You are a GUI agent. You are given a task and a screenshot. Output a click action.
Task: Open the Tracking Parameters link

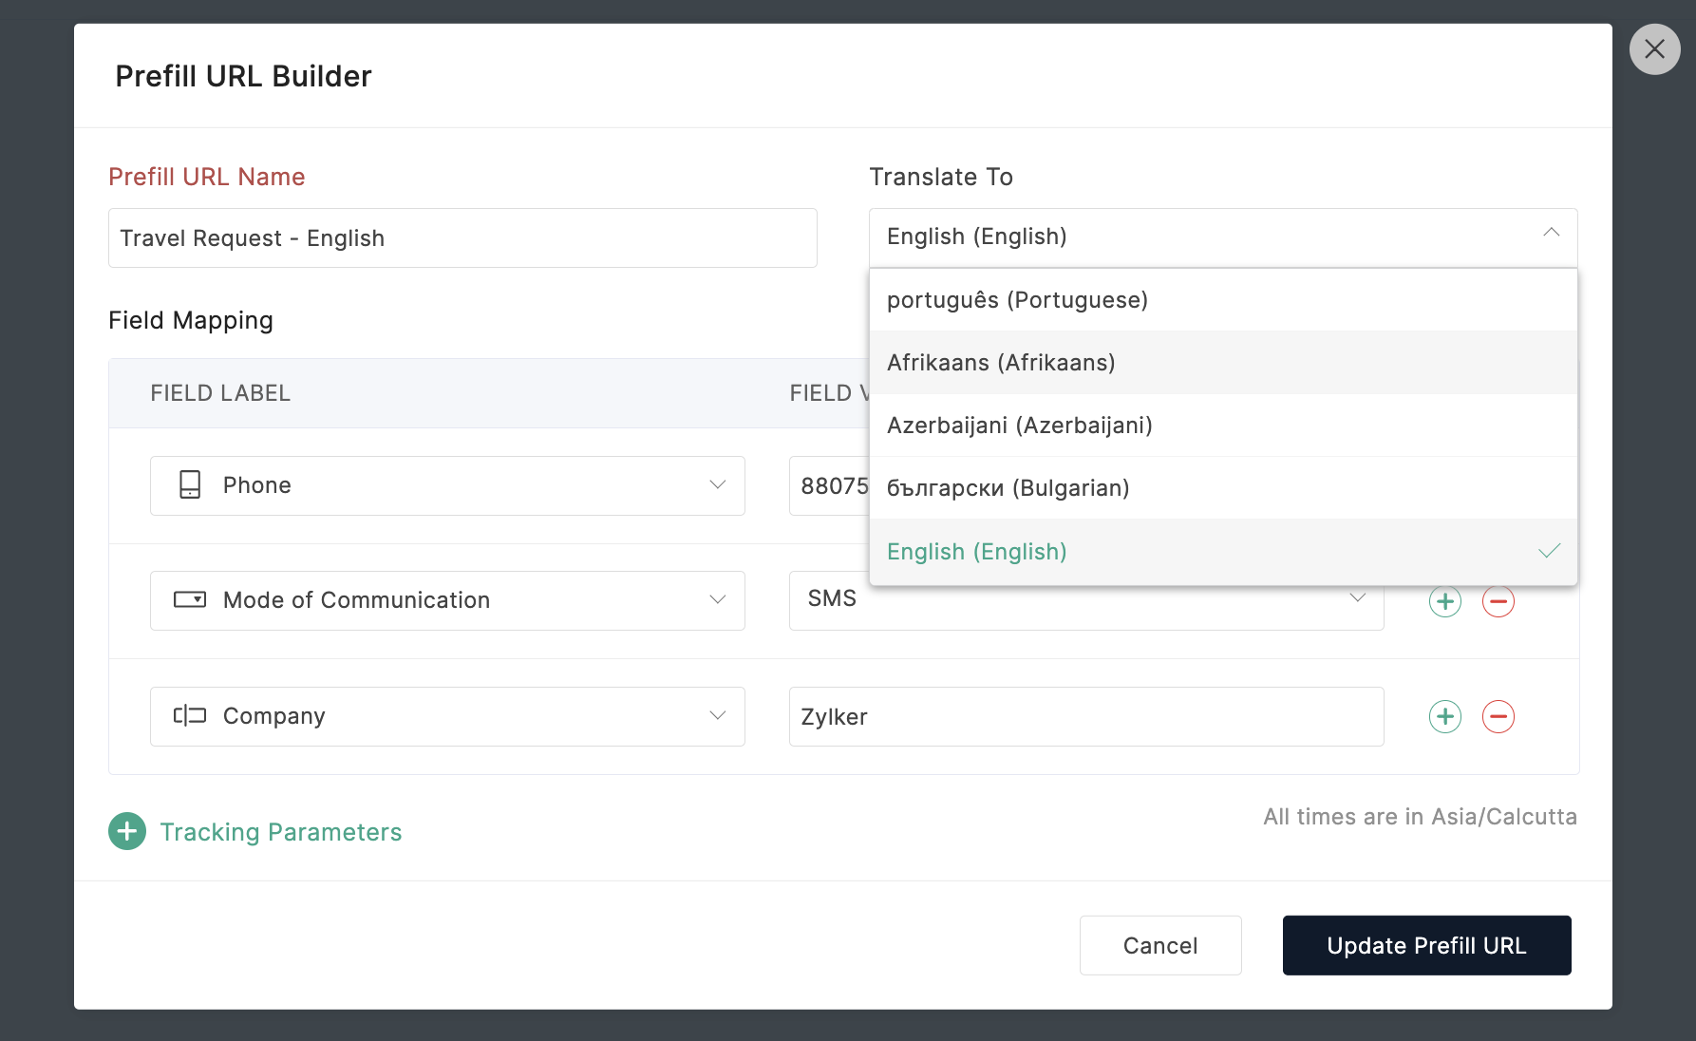pos(280,832)
